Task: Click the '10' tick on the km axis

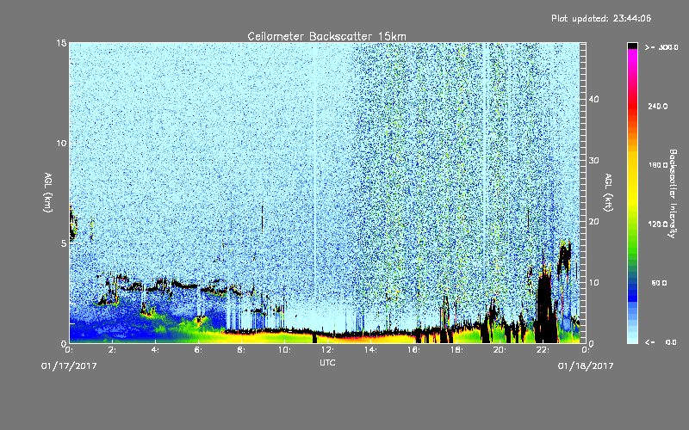Action: 61,143
